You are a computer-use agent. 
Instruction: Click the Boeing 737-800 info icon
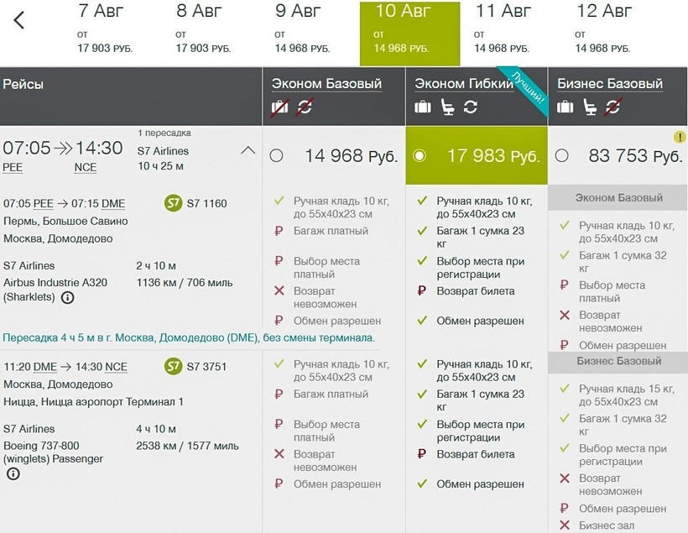(13, 474)
